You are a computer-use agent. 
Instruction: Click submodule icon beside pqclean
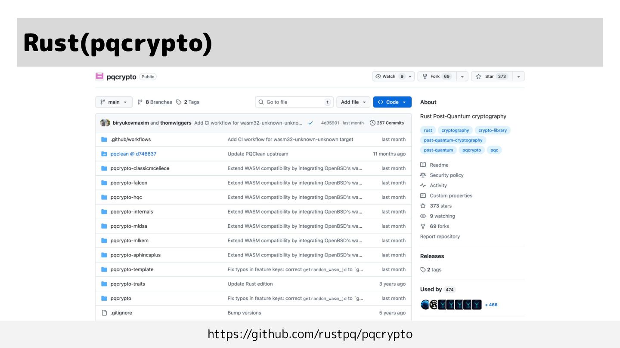[104, 154]
